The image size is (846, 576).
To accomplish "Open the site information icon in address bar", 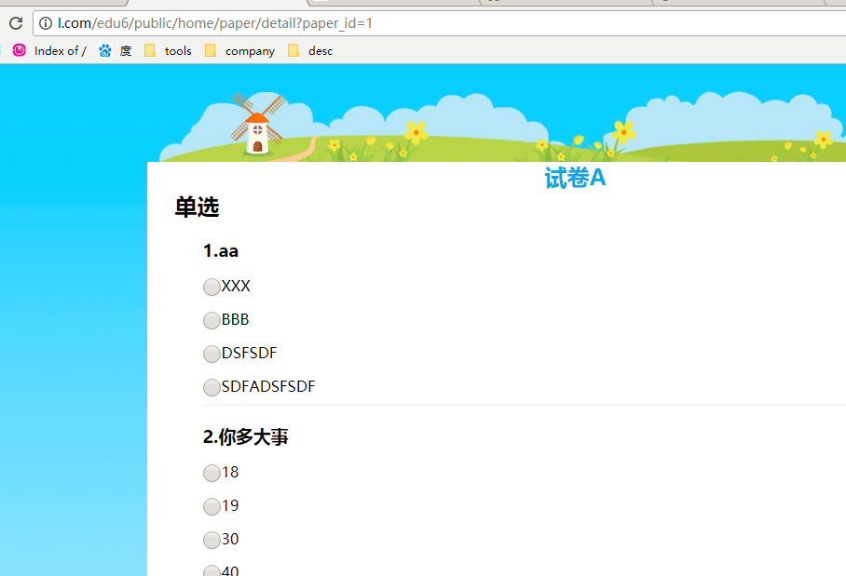I will point(45,23).
